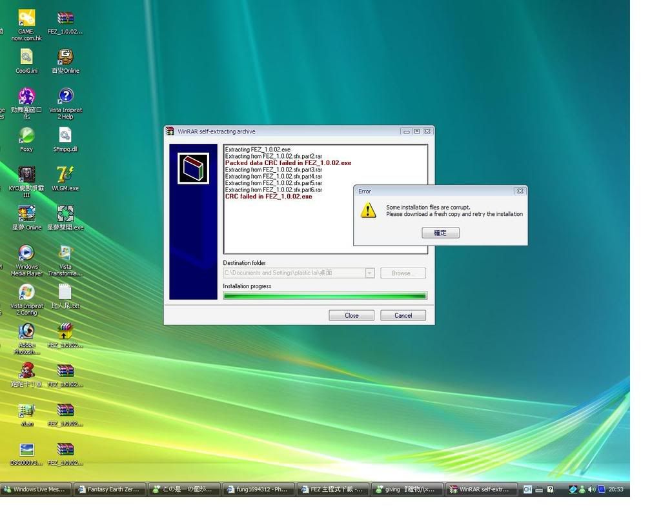Click the Close button in WinRAR extractor
Screen dimensions: 661x528
(351, 315)
